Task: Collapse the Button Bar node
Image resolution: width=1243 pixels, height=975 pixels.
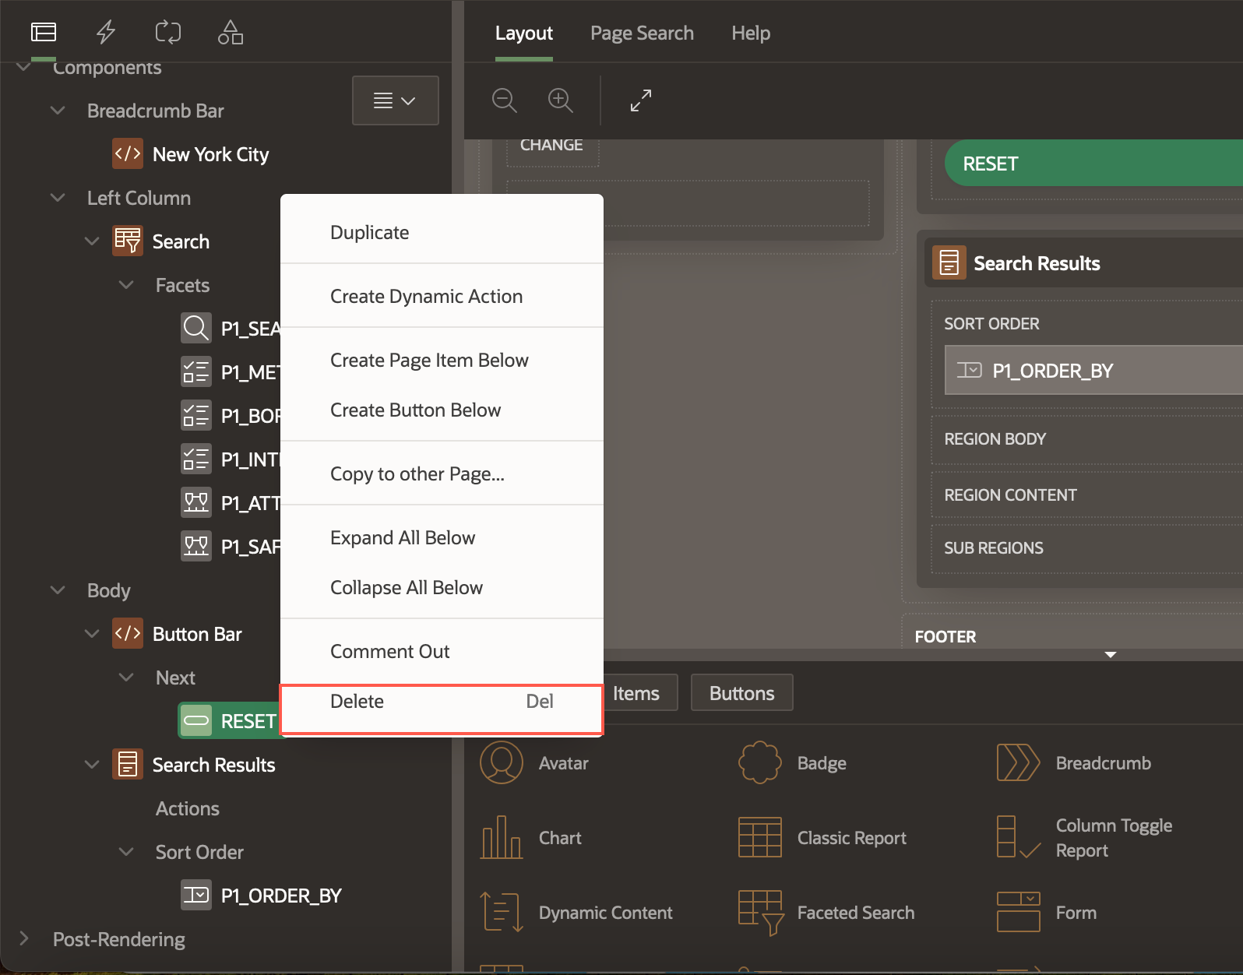Action: [92, 634]
